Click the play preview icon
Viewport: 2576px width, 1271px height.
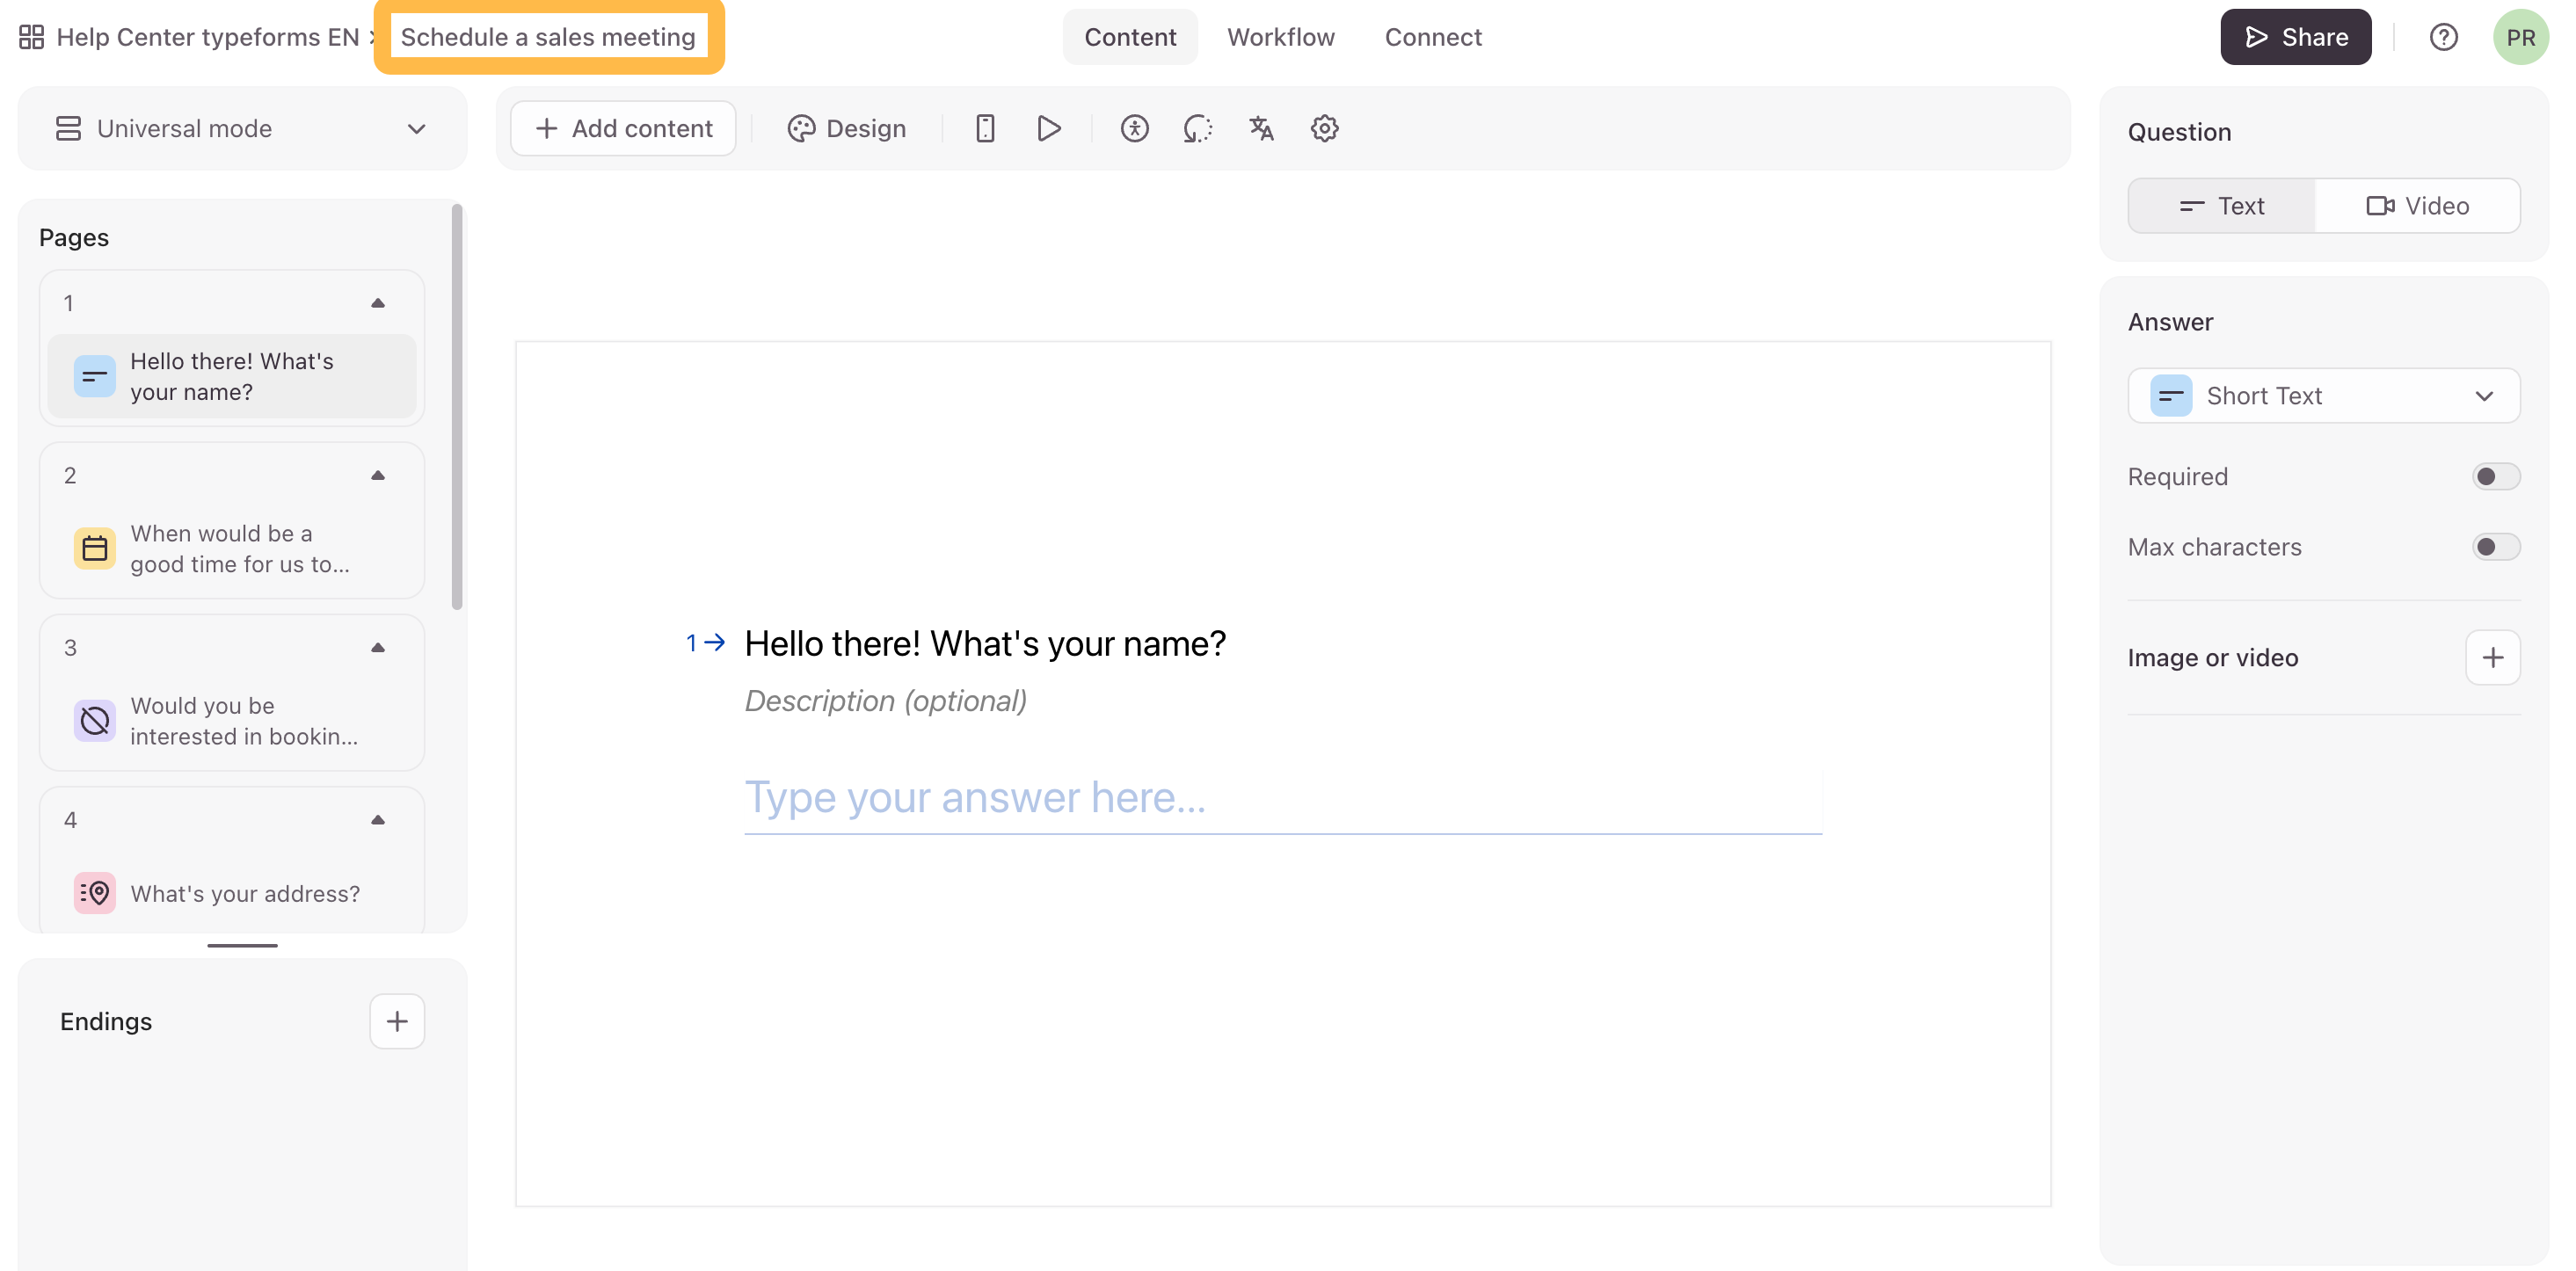pyautogui.click(x=1048, y=128)
